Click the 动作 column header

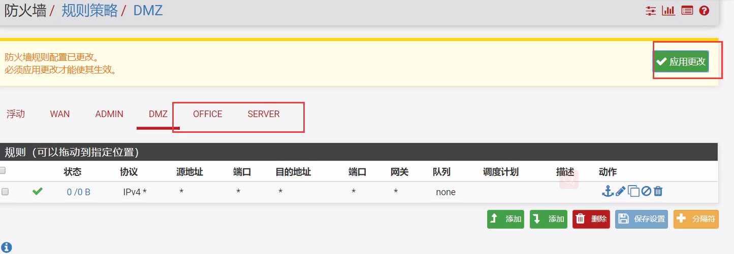tap(608, 172)
